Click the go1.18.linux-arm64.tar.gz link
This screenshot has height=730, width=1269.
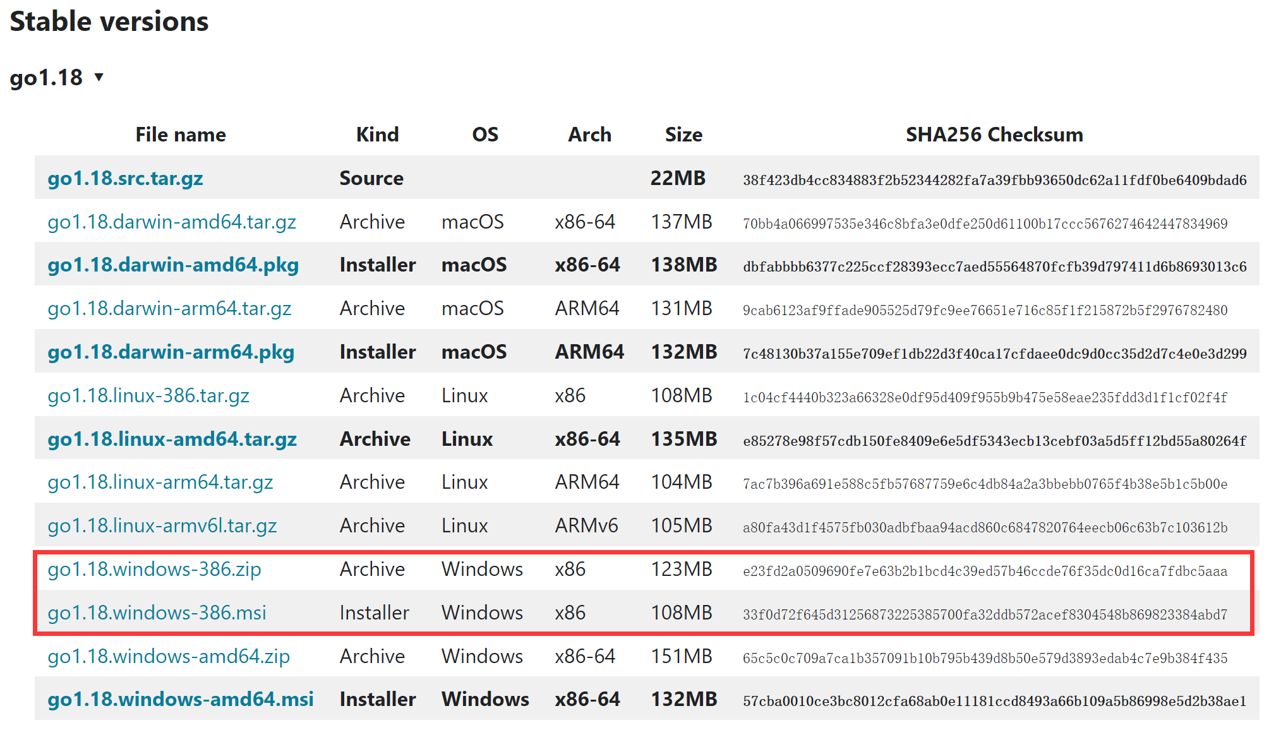click(160, 482)
